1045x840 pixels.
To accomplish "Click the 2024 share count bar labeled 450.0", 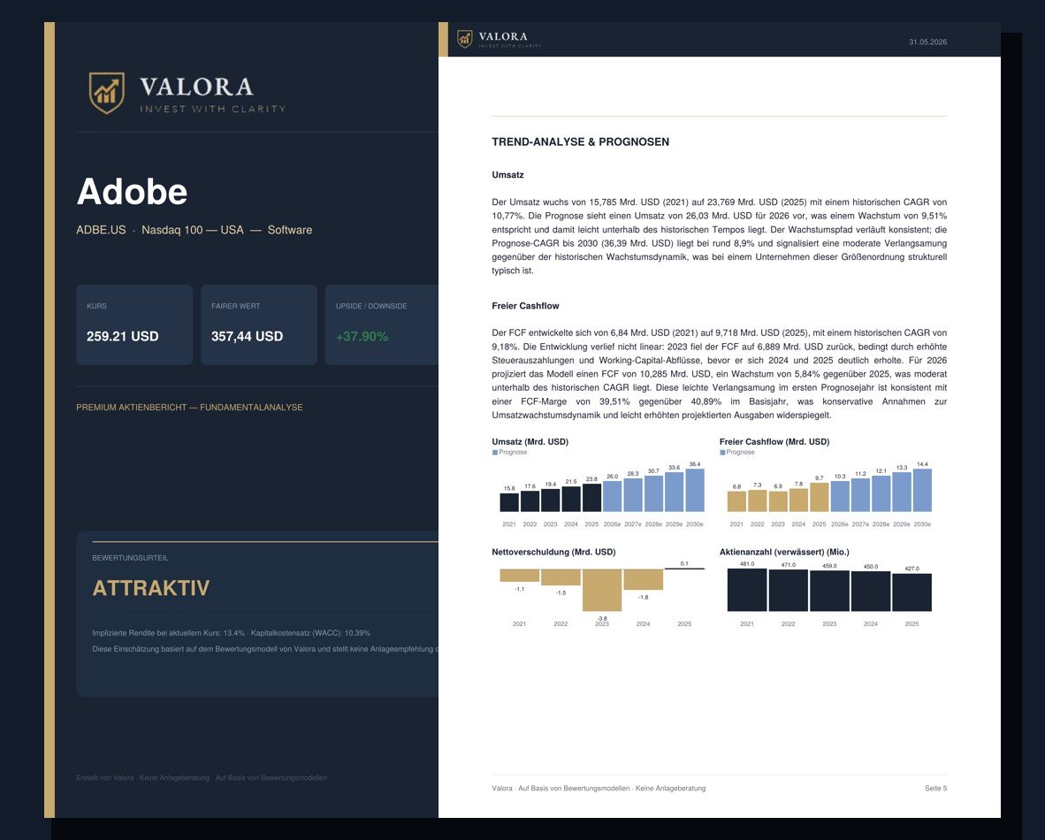I will point(871,592).
